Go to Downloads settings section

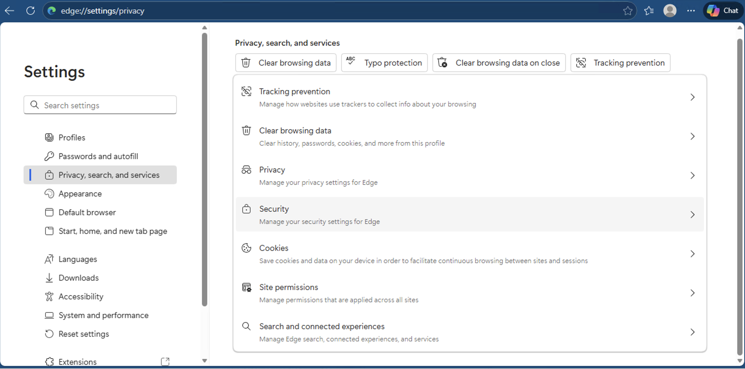click(x=78, y=278)
